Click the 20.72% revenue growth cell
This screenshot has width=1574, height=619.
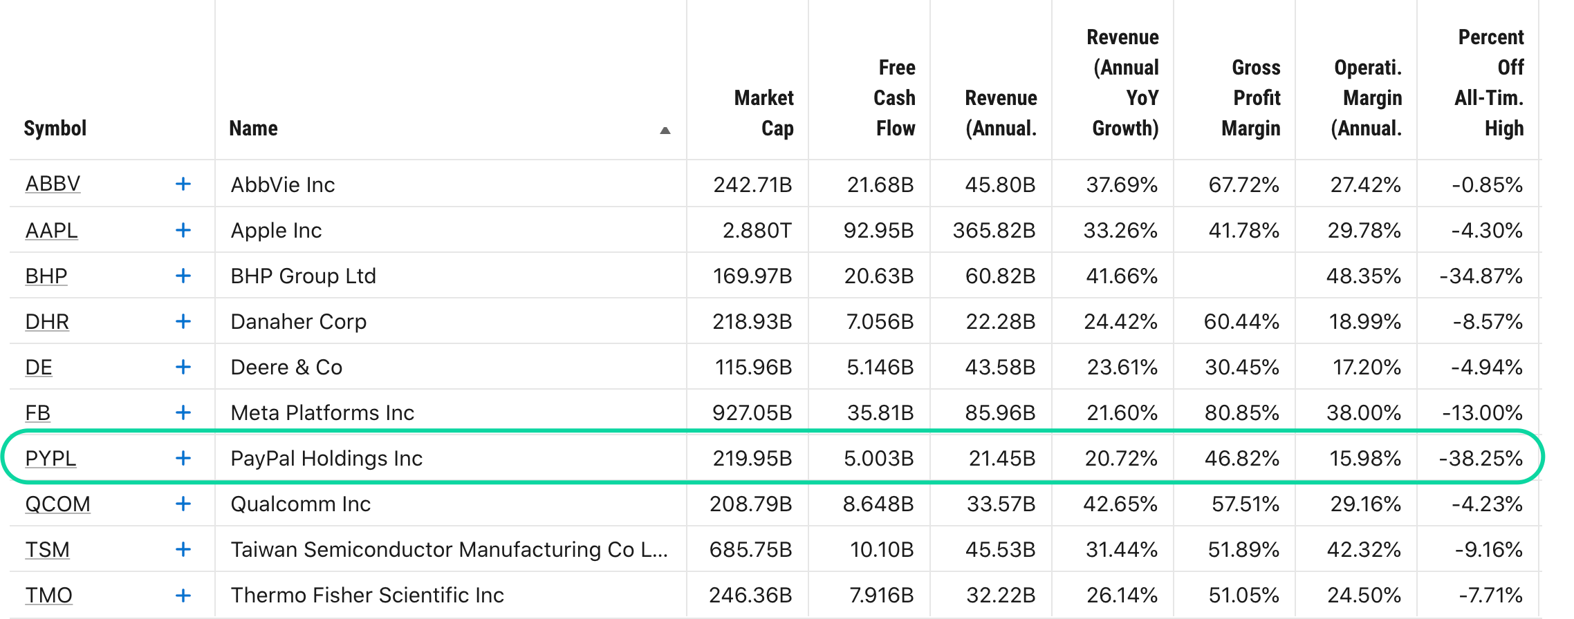[x=1121, y=458]
